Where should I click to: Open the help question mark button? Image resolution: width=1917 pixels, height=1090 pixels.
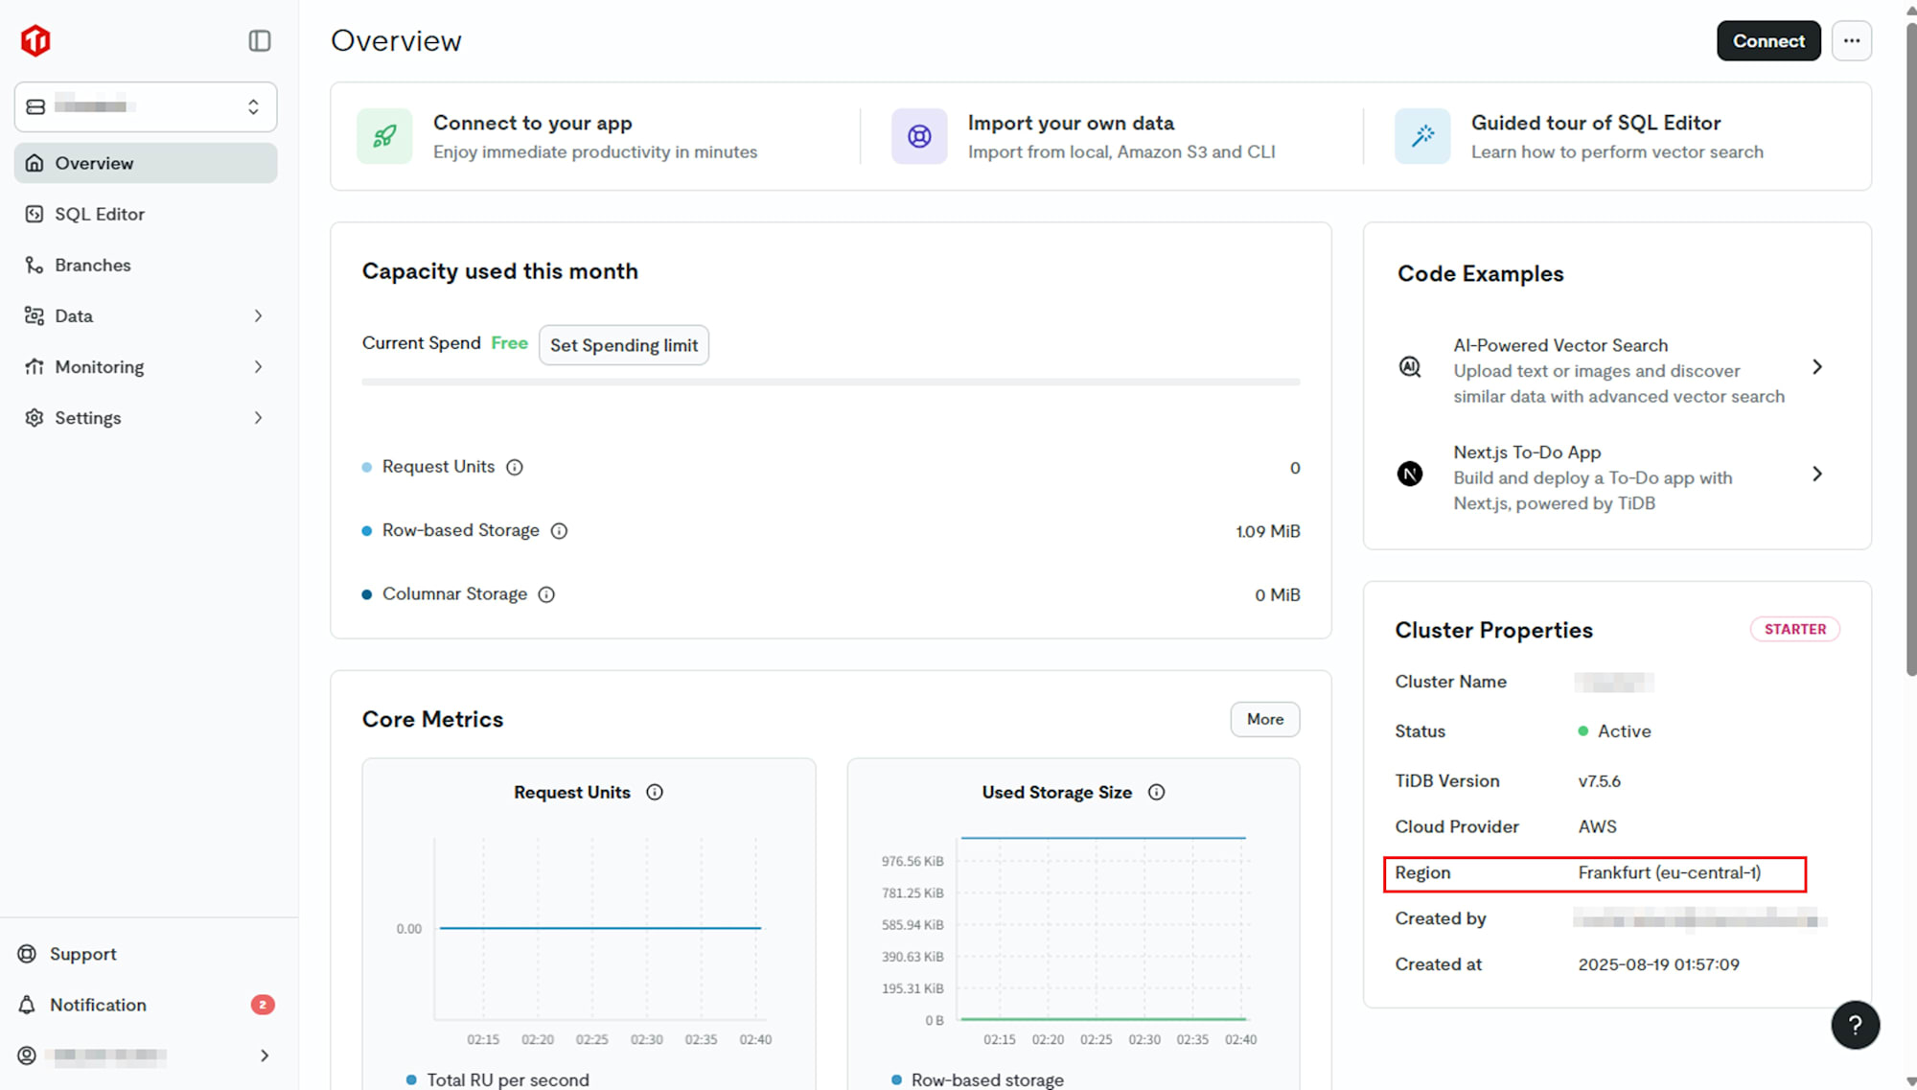point(1855,1025)
